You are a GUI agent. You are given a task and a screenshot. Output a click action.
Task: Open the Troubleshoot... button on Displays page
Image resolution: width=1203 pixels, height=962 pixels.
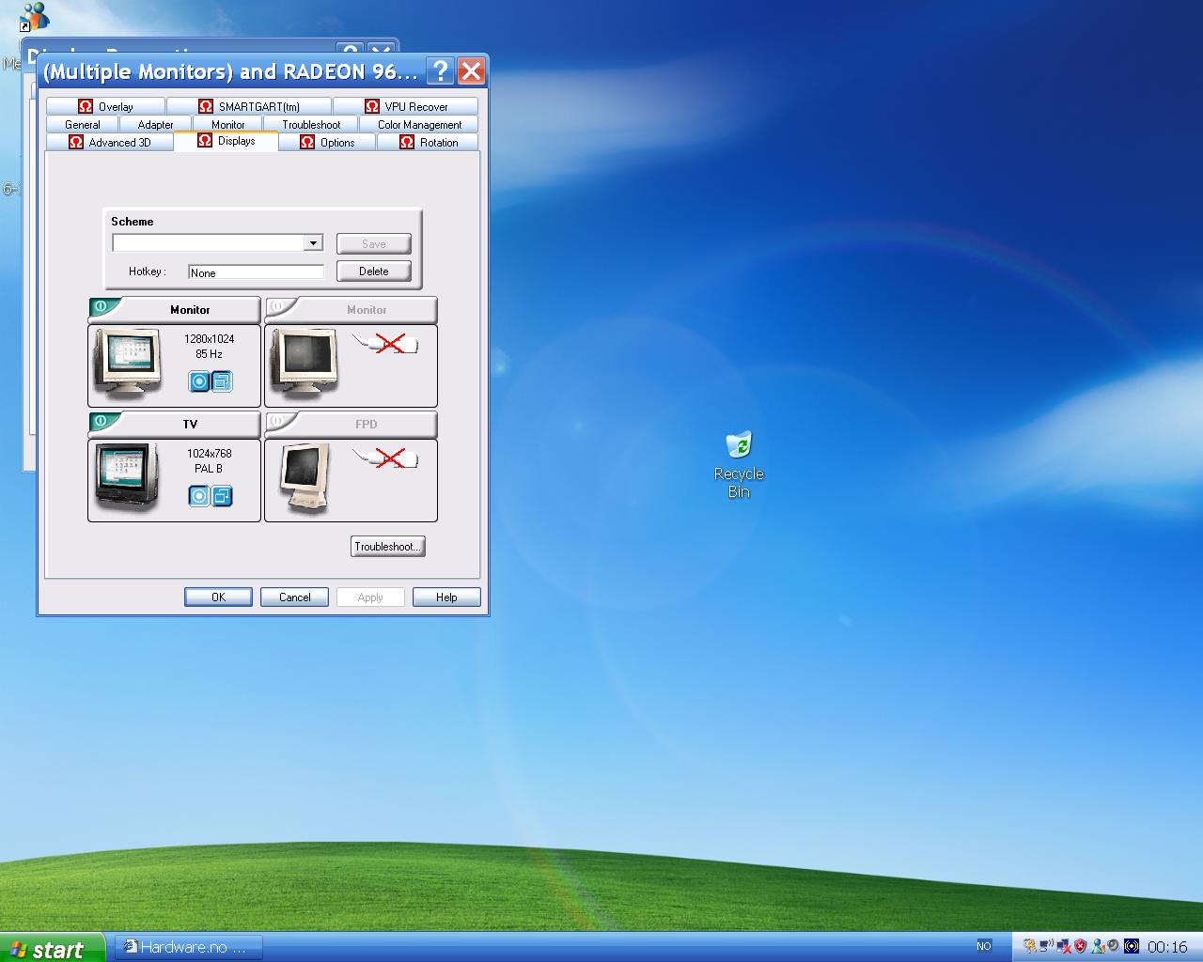[x=387, y=546]
